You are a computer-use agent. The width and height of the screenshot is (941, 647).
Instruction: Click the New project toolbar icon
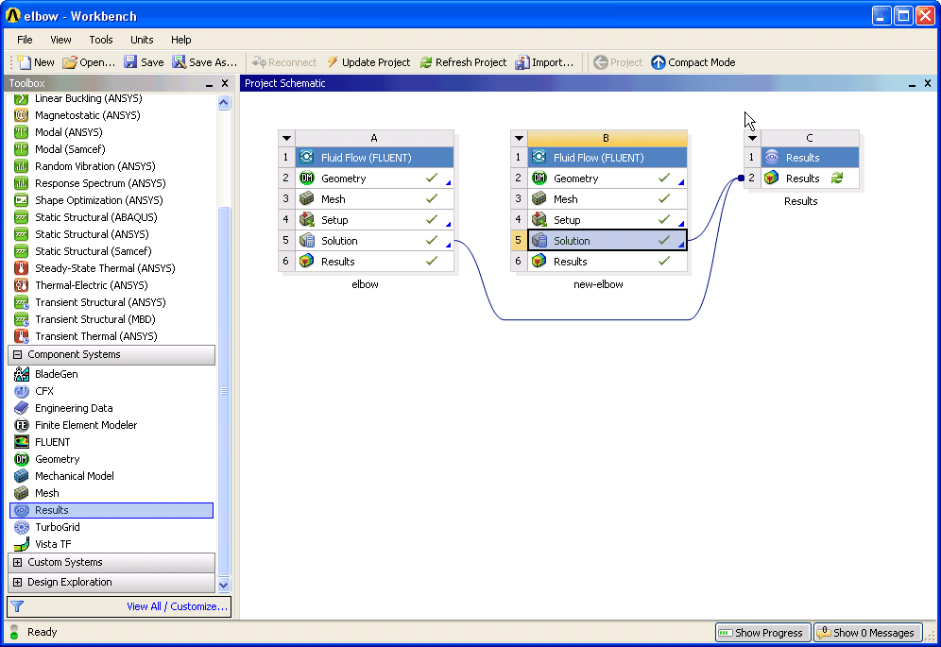click(x=24, y=62)
